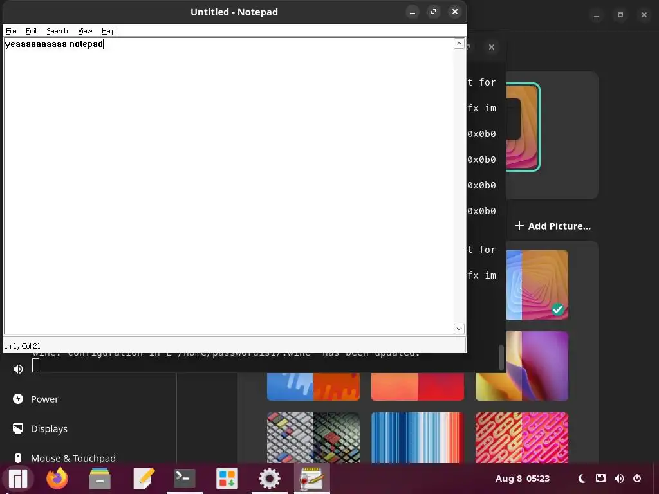The width and height of the screenshot is (659, 494).
Task: Open the File menu in Notepad
Action: [11, 31]
